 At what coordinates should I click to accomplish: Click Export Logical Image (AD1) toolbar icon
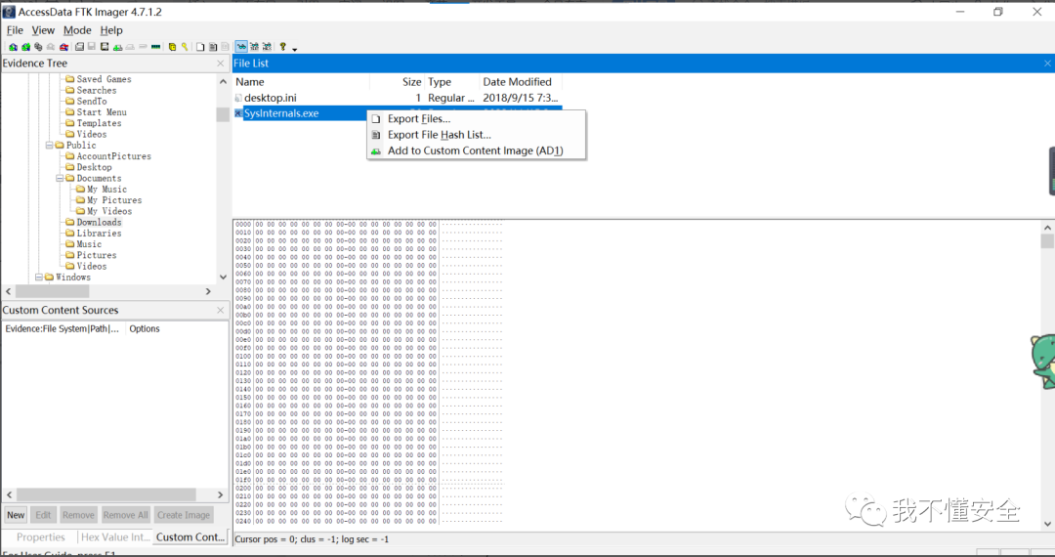pyautogui.click(x=105, y=47)
